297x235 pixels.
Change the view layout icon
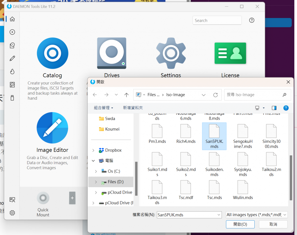click(257, 108)
